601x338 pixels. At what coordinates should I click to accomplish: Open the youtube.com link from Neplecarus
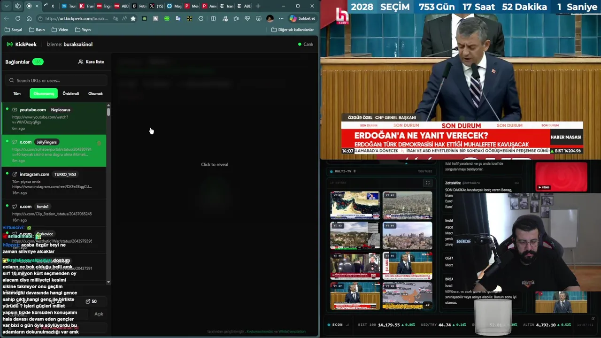pos(54,118)
